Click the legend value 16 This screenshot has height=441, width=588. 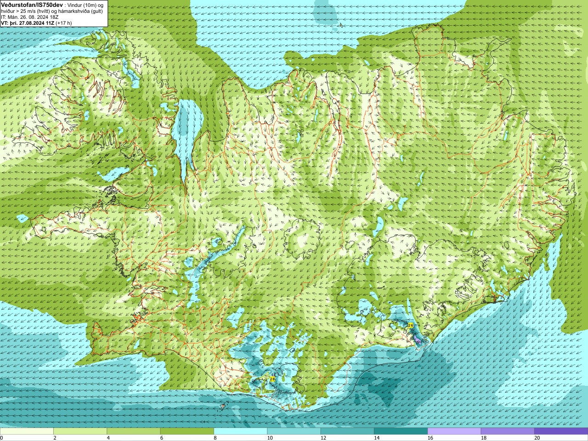pos(430,438)
